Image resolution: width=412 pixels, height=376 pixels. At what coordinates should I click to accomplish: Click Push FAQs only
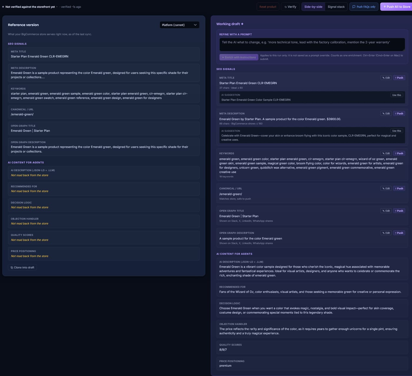coord(364,7)
